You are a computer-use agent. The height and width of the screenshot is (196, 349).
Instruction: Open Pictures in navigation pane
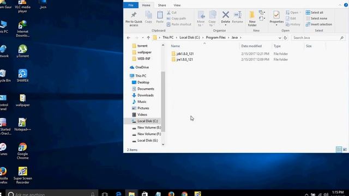tap(143, 108)
